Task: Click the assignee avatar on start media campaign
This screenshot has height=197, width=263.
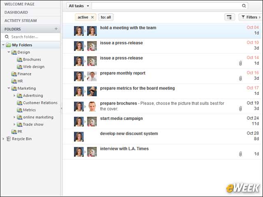Action: [92, 121]
